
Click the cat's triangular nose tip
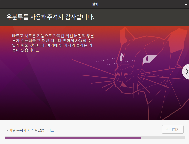tap(123, 84)
